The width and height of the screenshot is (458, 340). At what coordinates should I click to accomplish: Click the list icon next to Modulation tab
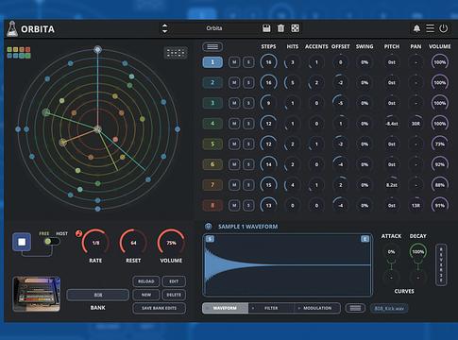tap(355, 308)
